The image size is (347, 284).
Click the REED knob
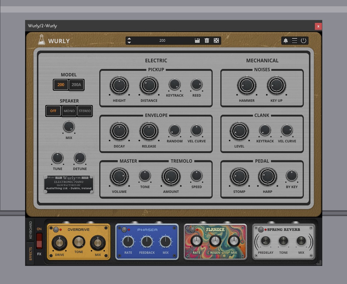click(196, 84)
